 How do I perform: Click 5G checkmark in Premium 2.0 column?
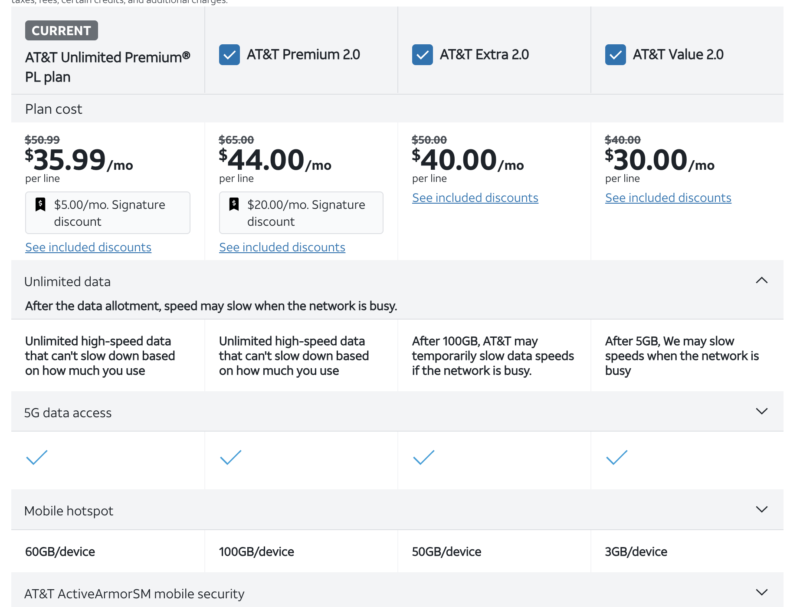[230, 457]
